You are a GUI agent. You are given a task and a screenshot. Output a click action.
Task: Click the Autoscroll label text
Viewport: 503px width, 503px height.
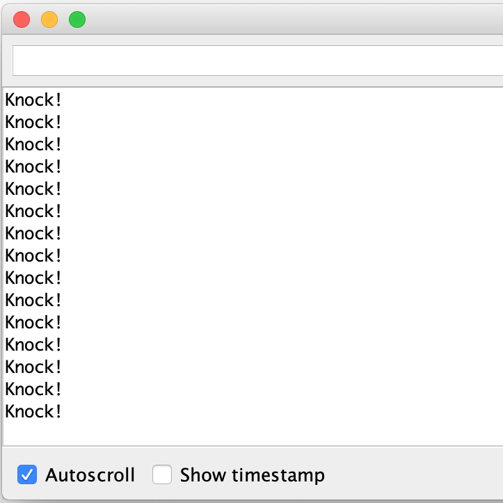90,475
